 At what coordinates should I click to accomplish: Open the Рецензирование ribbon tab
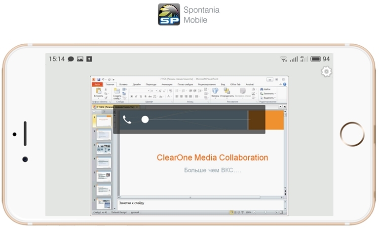point(207,84)
